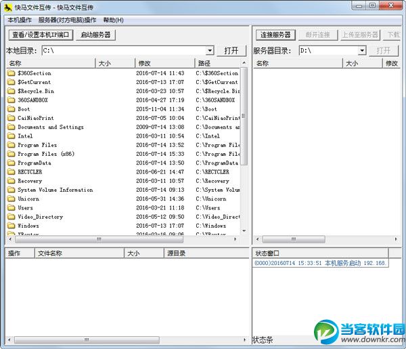Click the Recovery folder icon
The width and height of the screenshot is (406, 349).
pyautogui.click(x=11, y=181)
